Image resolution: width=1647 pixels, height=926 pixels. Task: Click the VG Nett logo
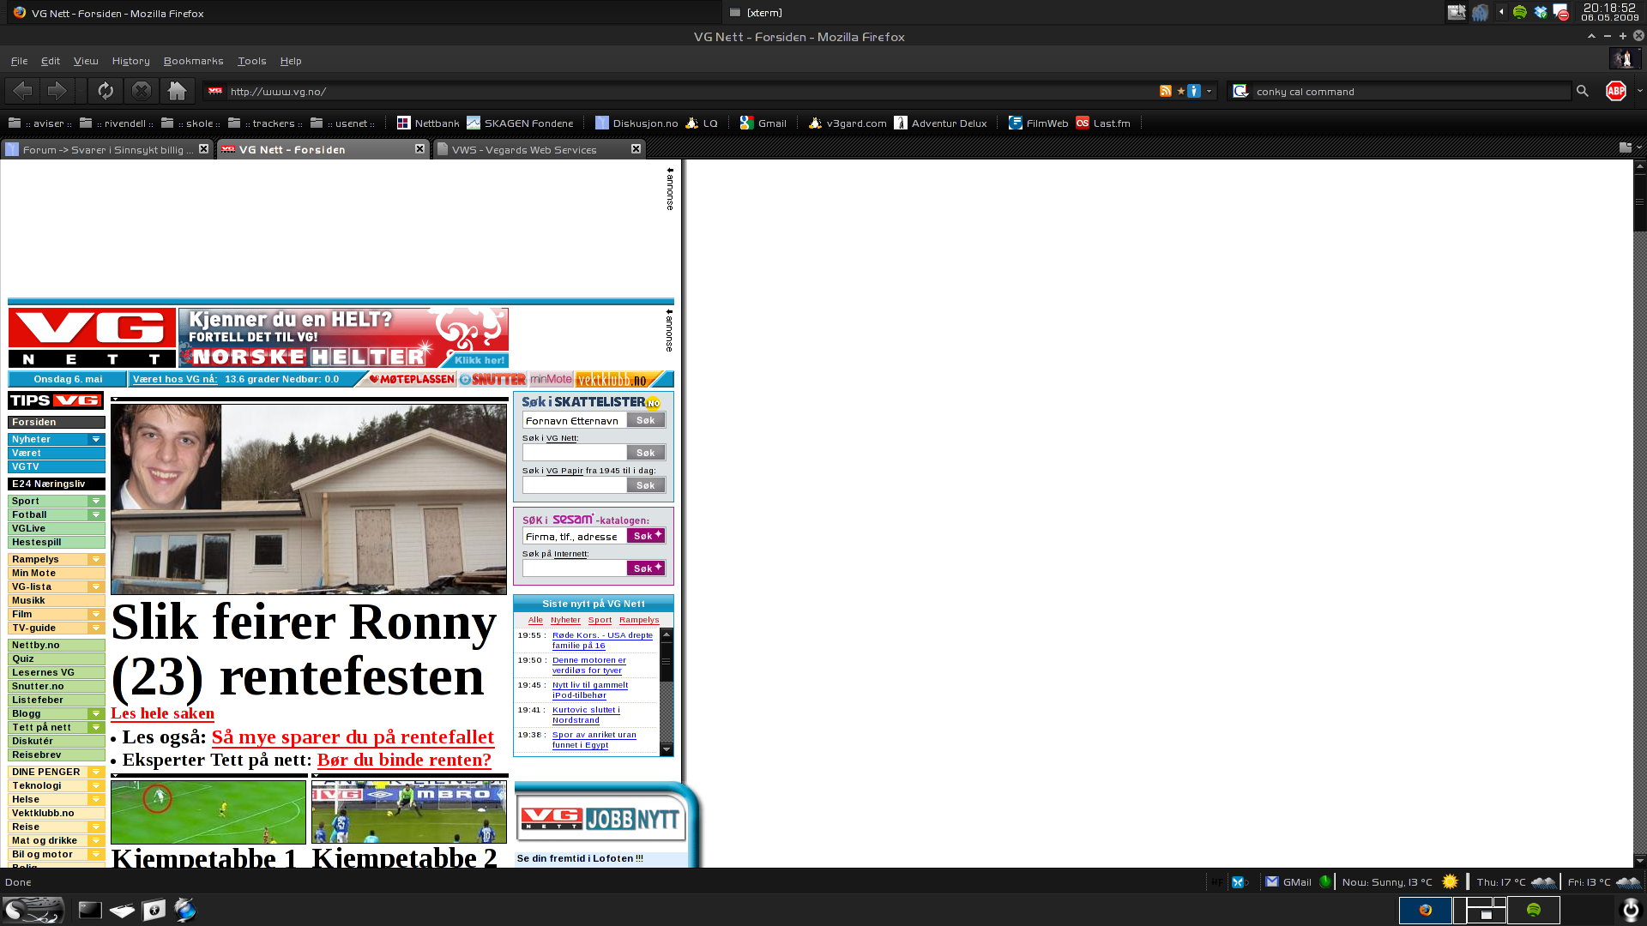coord(92,338)
